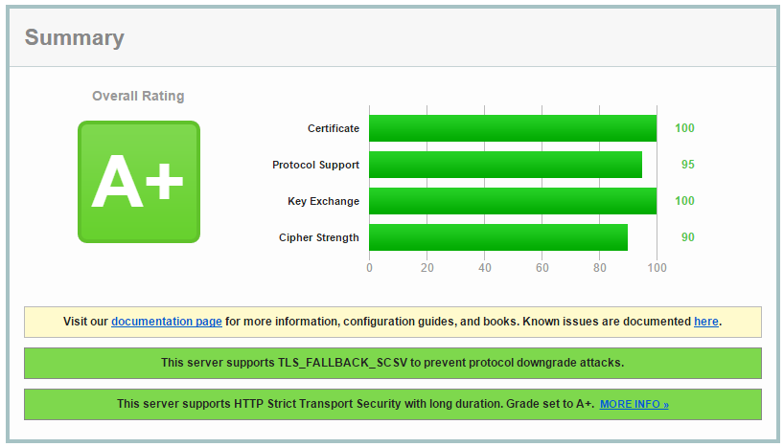Click the Key Exchange label
The image size is (784, 447).
[323, 201]
